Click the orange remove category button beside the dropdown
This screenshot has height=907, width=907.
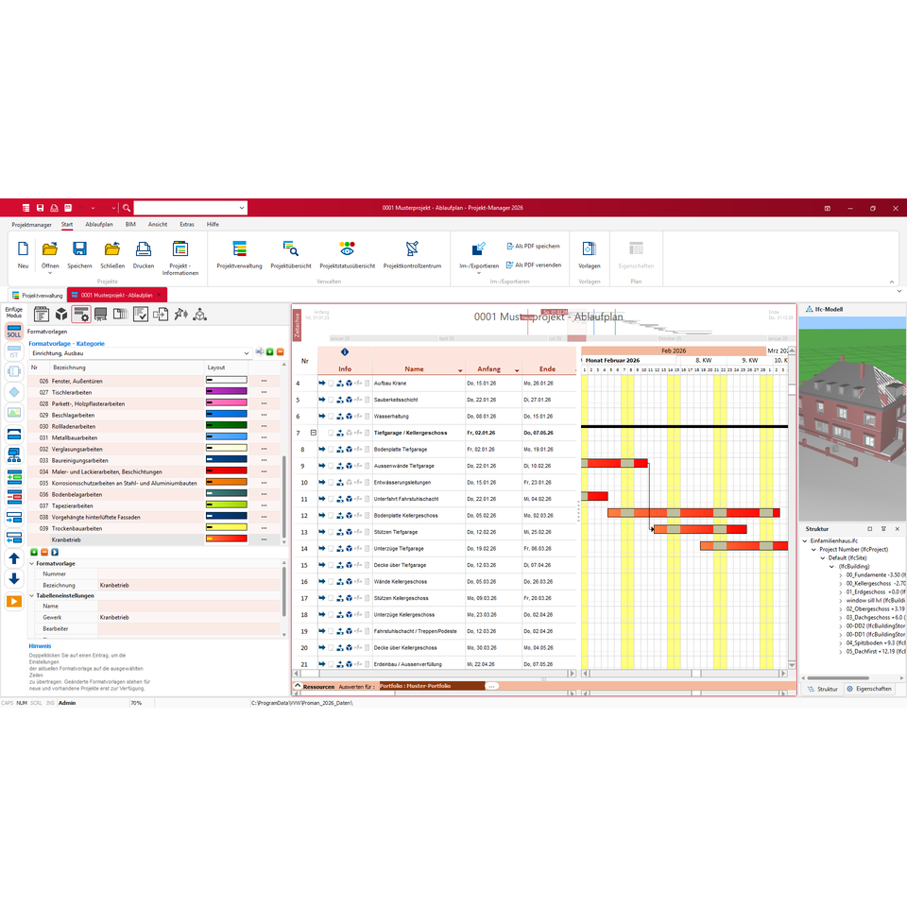coord(280,351)
